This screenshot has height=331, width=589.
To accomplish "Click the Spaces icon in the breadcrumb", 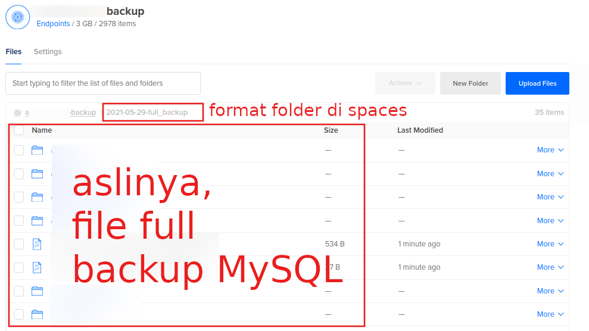I will 17,113.
